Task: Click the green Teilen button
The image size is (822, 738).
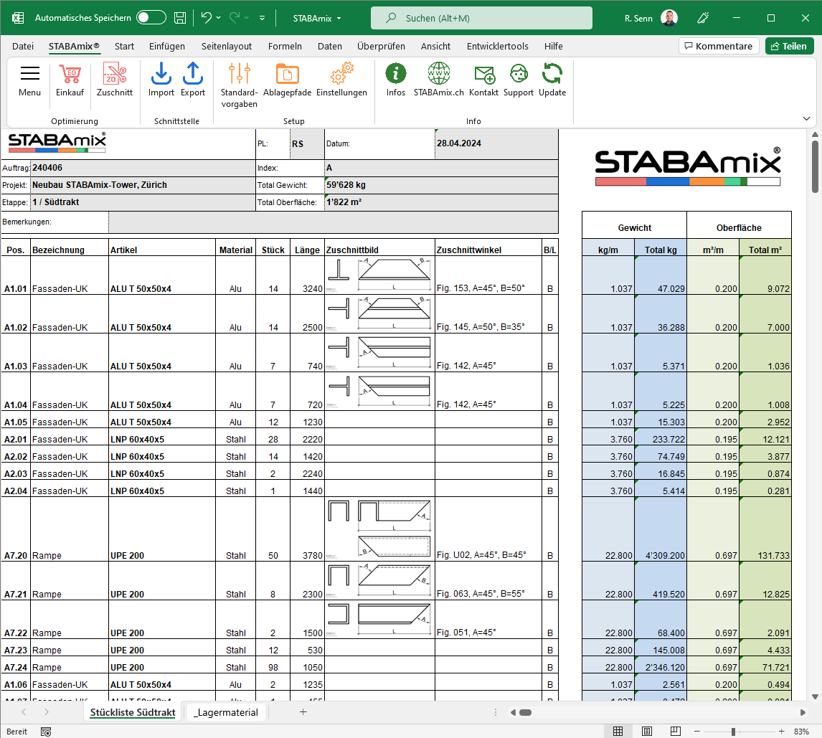Action: tap(789, 45)
